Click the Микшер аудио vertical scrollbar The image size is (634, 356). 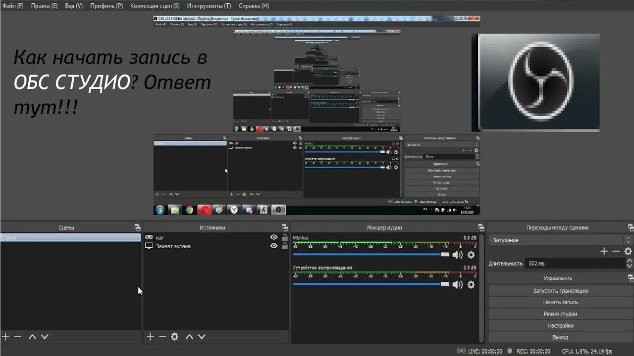(482, 288)
